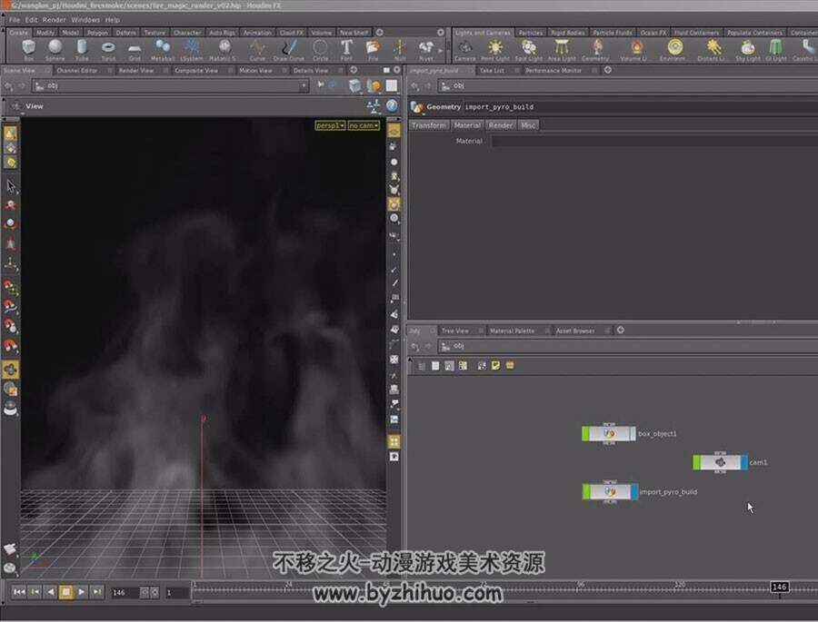Viewport: 818px width, 622px height.
Task: Toggle green selectable flag on cam1 node
Action: 697,462
